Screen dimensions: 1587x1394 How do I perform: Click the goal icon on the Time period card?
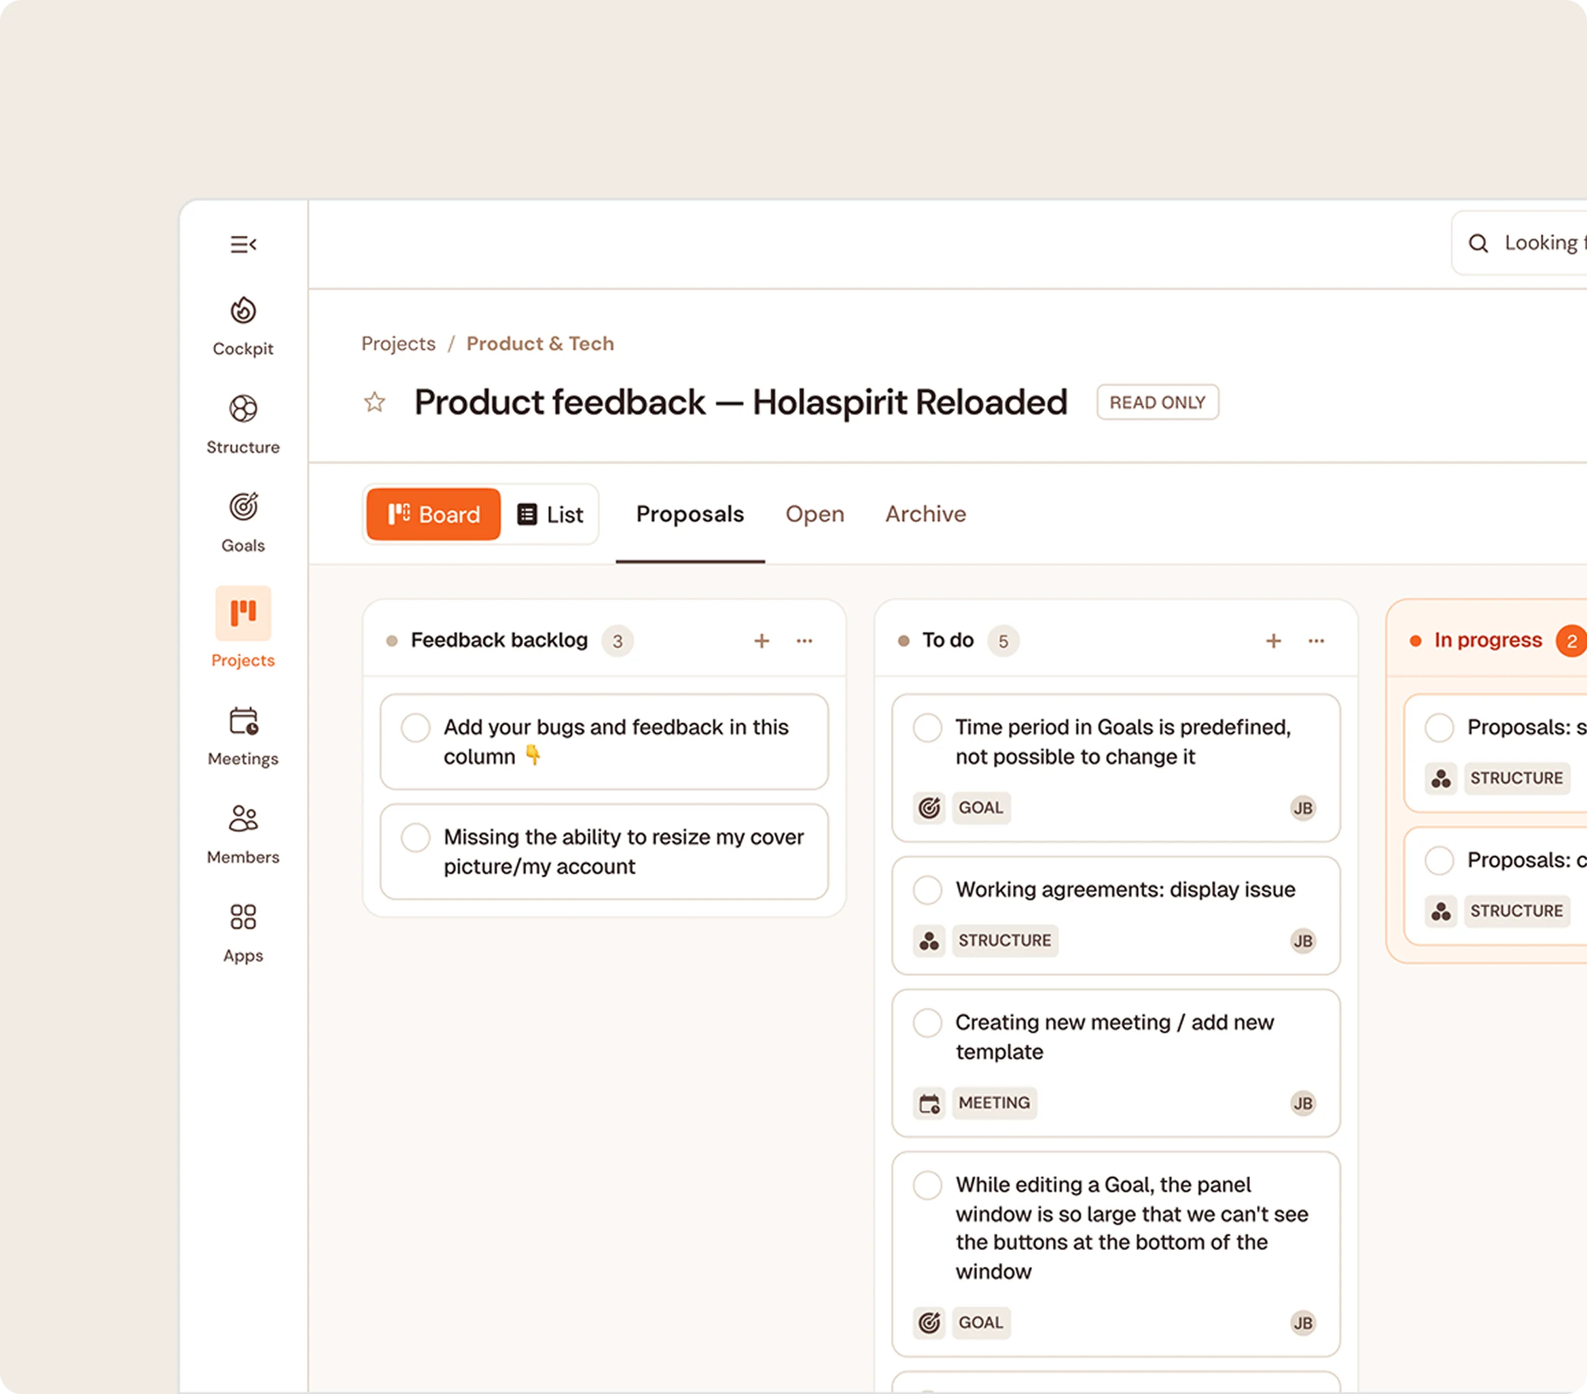(x=929, y=808)
